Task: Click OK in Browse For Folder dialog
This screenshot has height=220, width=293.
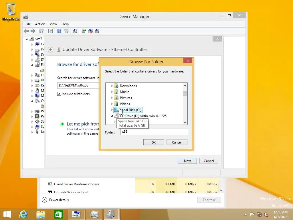Action: coord(154,142)
